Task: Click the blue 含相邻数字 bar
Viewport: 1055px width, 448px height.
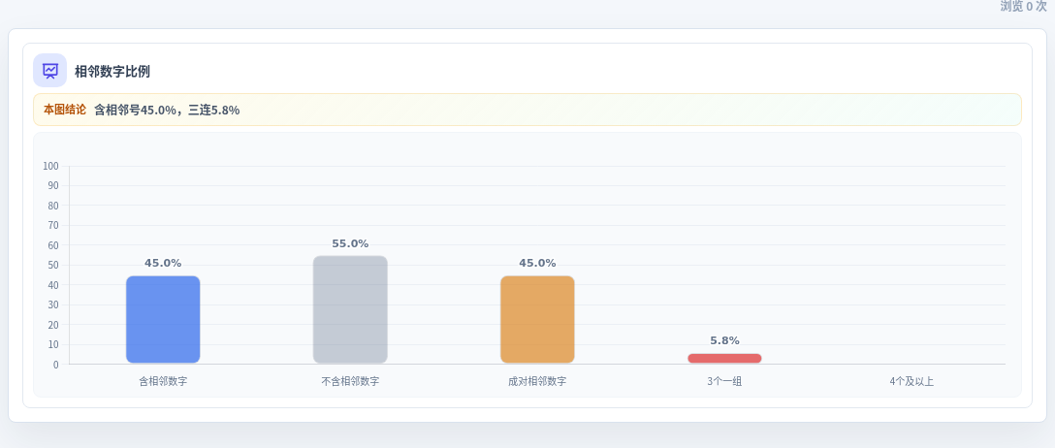Action: coord(163,320)
